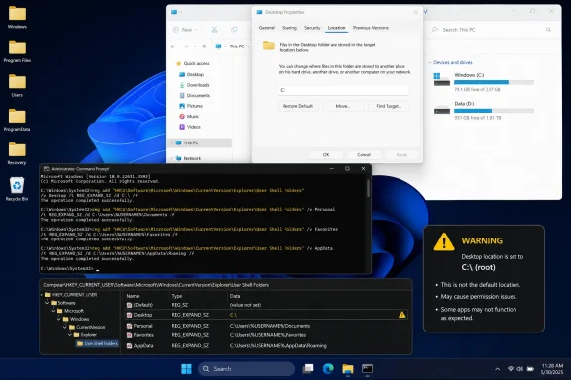This screenshot has width=571, height=380.
Task: Open the Windows folder on desktop
Action: (17, 17)
